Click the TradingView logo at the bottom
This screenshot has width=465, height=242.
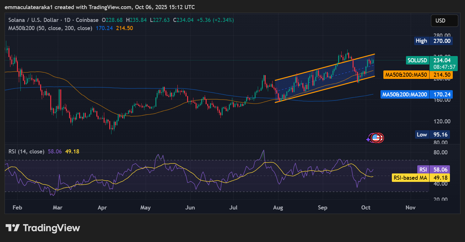pos(43,228)
